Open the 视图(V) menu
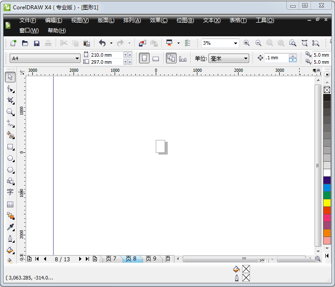The height and width of the screenshot is (287, 335). [80, 20]
